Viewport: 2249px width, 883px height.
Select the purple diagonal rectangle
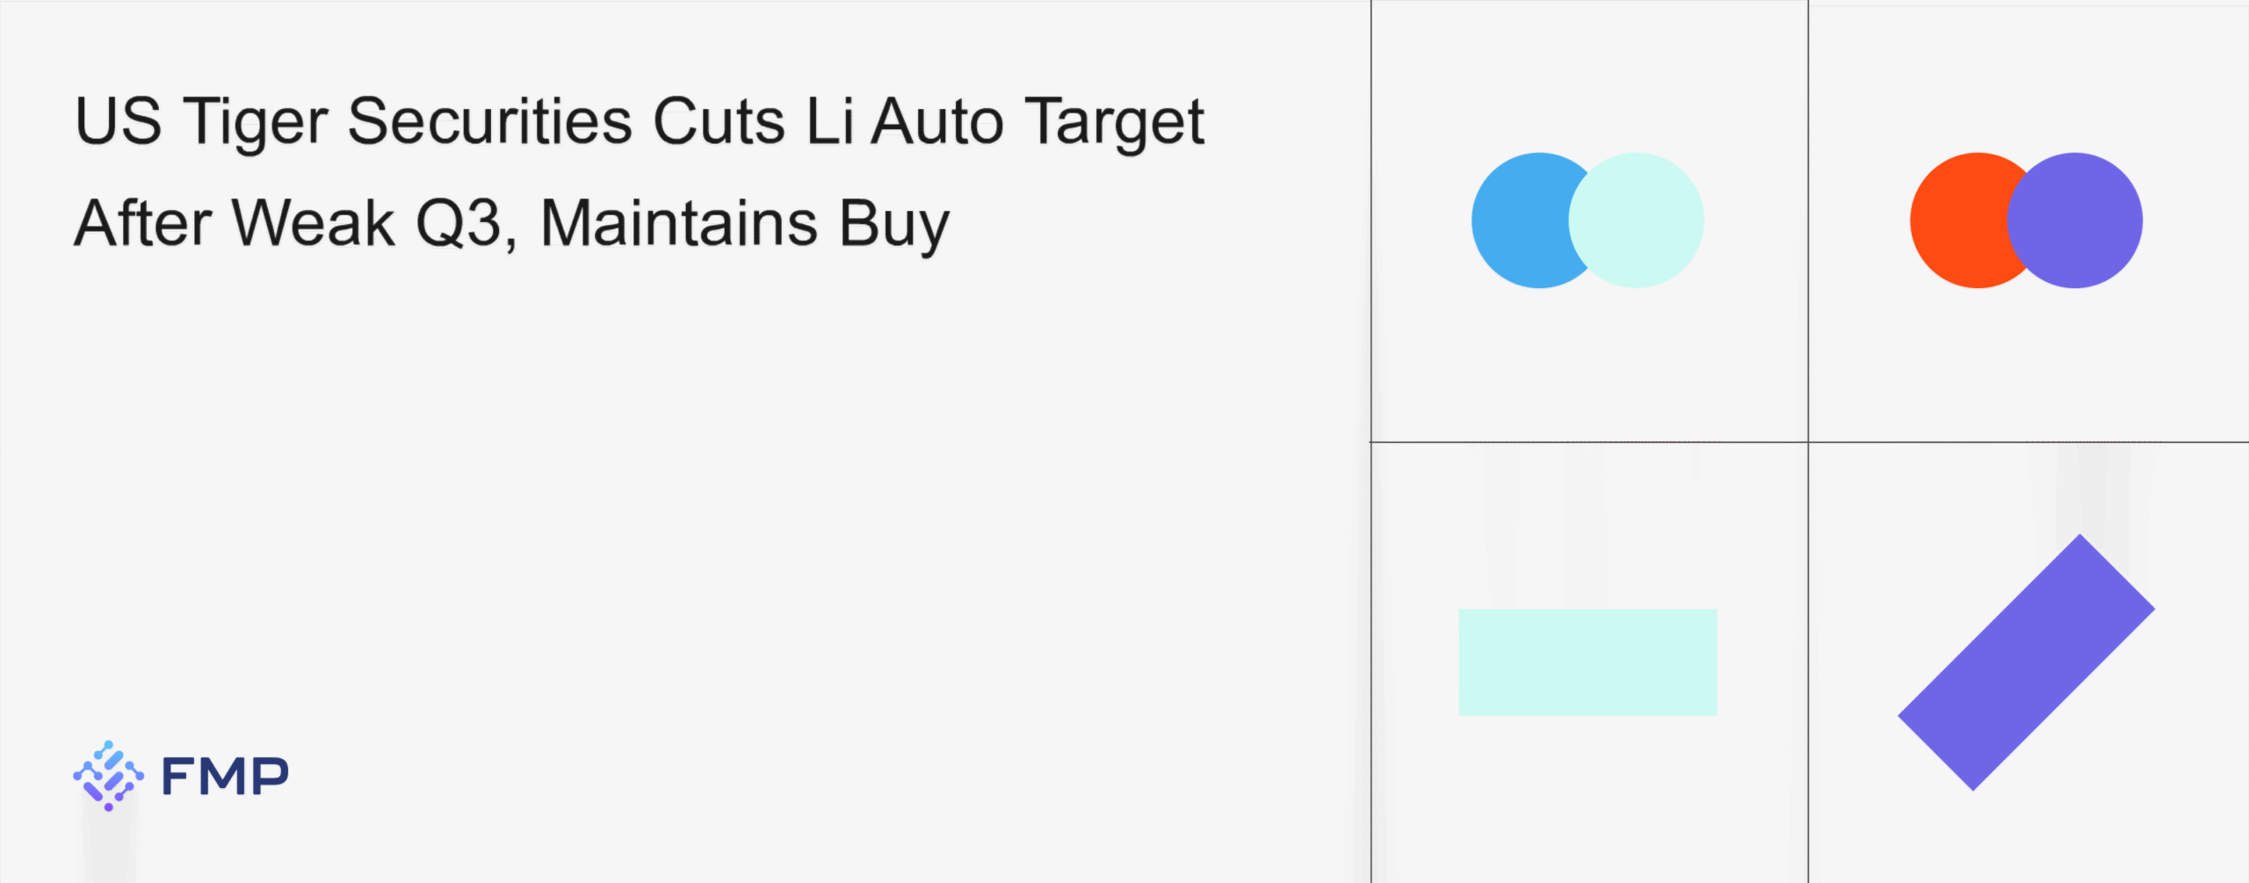click(x=2026, y=662)
